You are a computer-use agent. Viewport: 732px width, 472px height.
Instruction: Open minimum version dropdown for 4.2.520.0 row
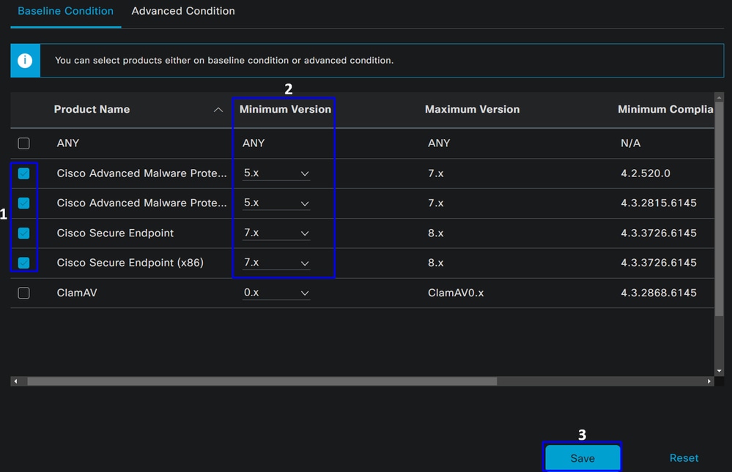(x=276, y=173)
